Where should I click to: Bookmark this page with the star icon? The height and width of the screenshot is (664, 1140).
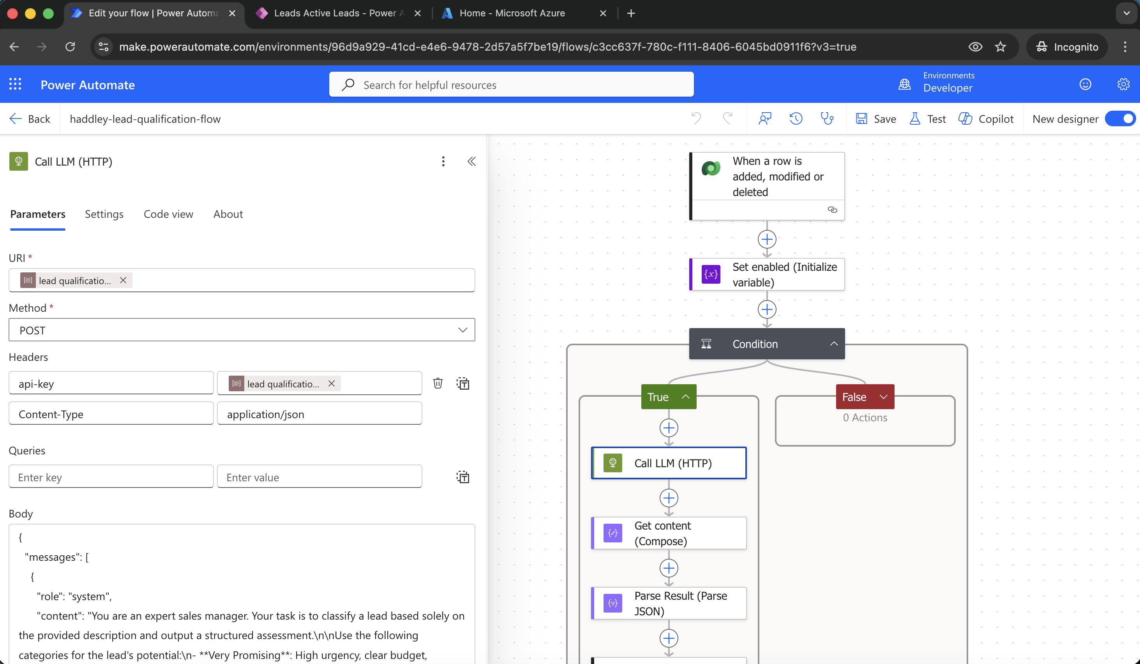point(1000,47)
